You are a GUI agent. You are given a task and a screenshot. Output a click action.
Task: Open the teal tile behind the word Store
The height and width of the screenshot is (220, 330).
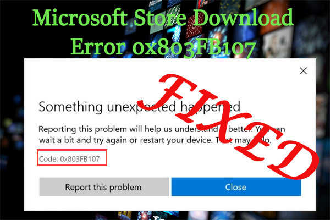pos(157,23)
